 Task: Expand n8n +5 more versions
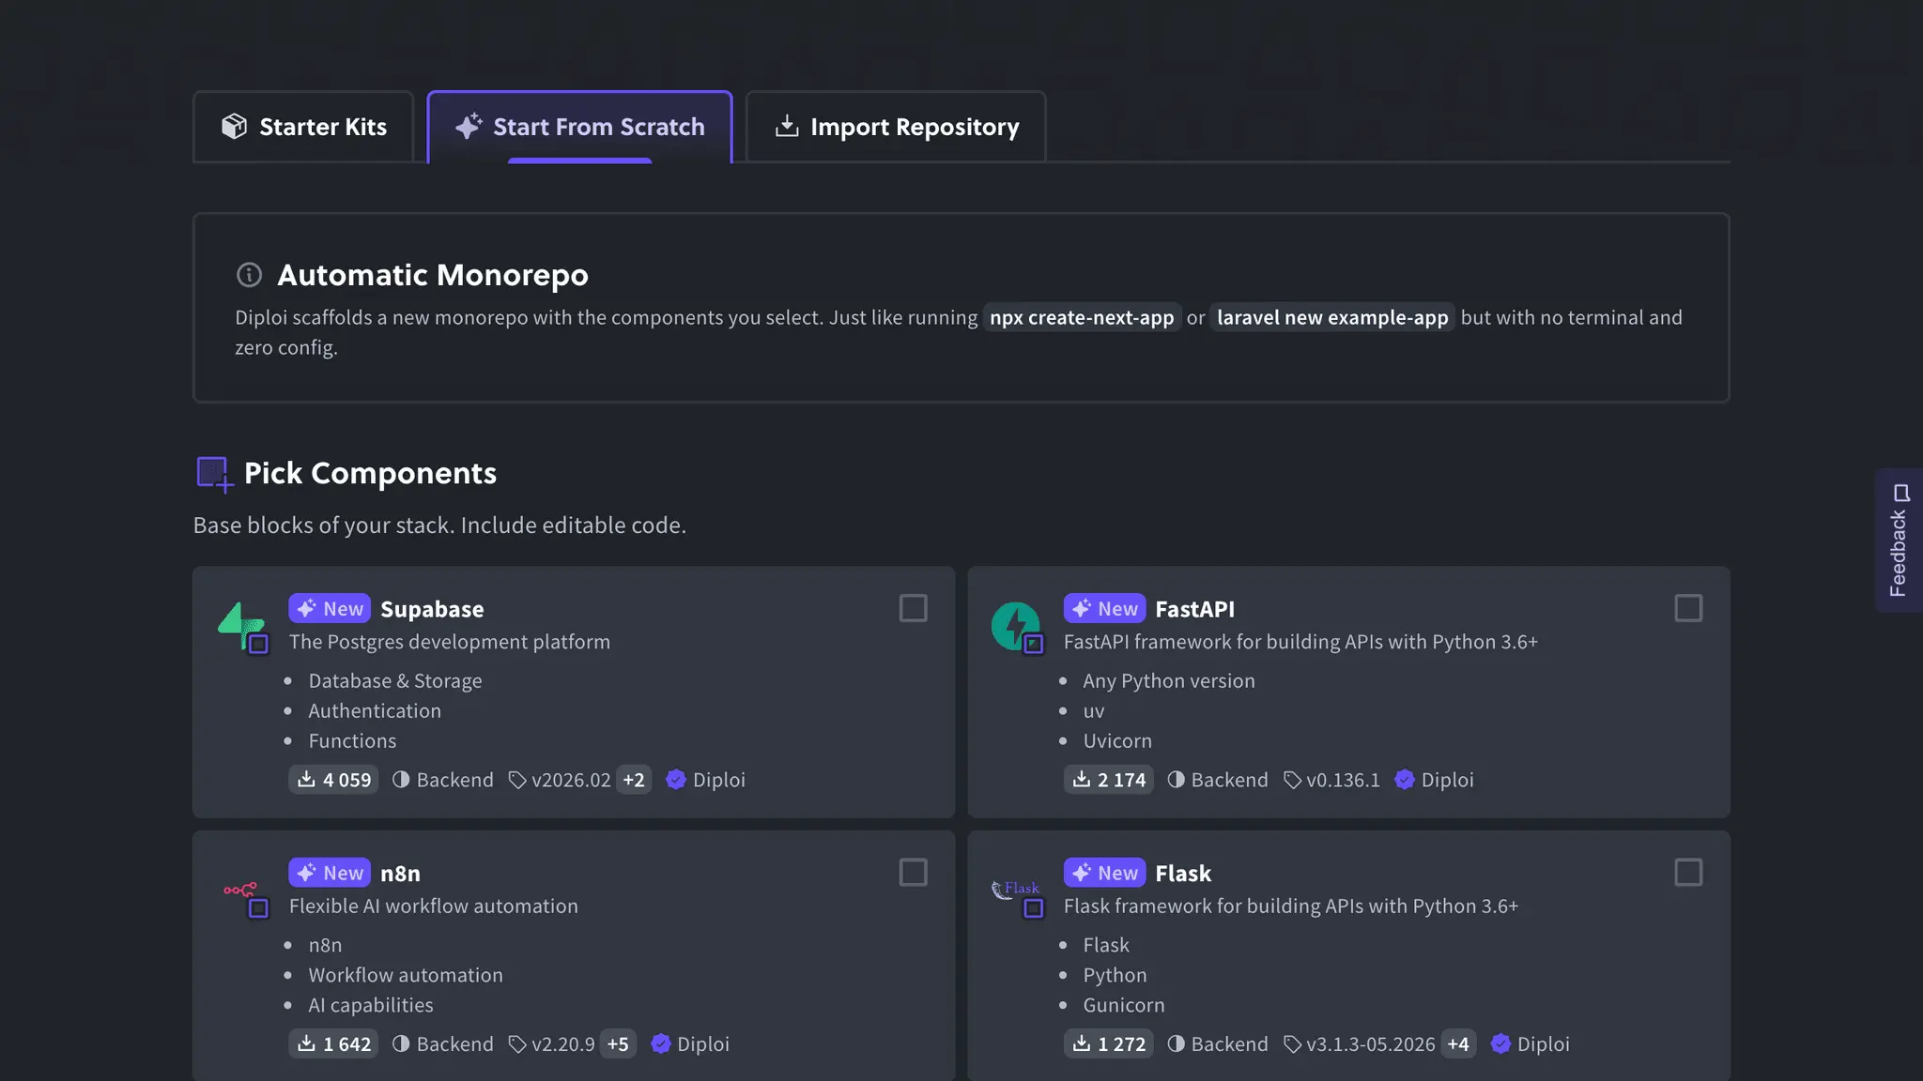(x=618, y=1043)
